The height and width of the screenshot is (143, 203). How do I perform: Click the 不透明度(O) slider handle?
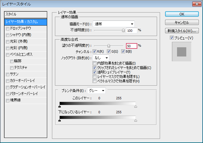[123, 30]
